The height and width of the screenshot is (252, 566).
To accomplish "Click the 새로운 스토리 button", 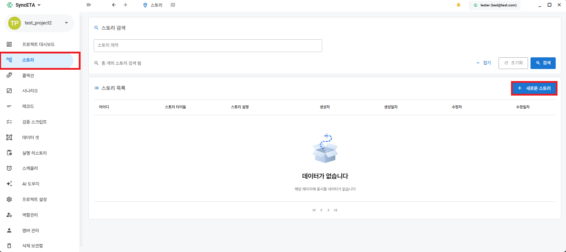I will pos(534,88).
